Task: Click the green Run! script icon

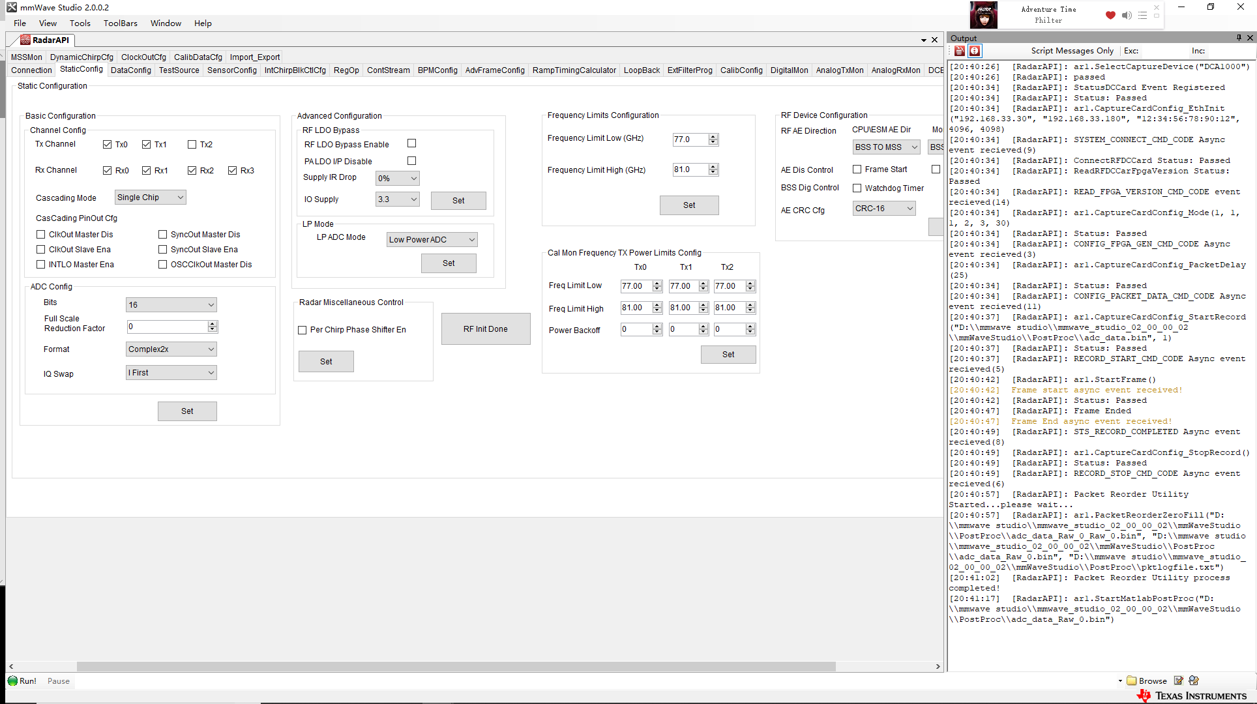Action: pyautogui.click(x=13, y=681)
